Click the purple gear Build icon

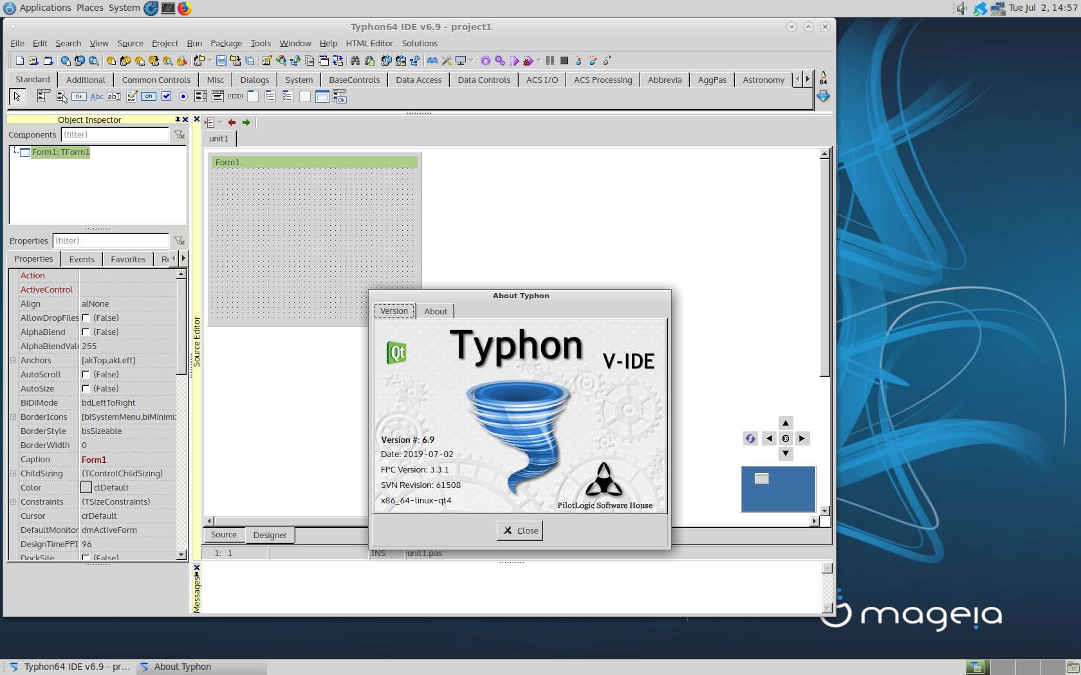pyautogui.click(x=486, y=60)
